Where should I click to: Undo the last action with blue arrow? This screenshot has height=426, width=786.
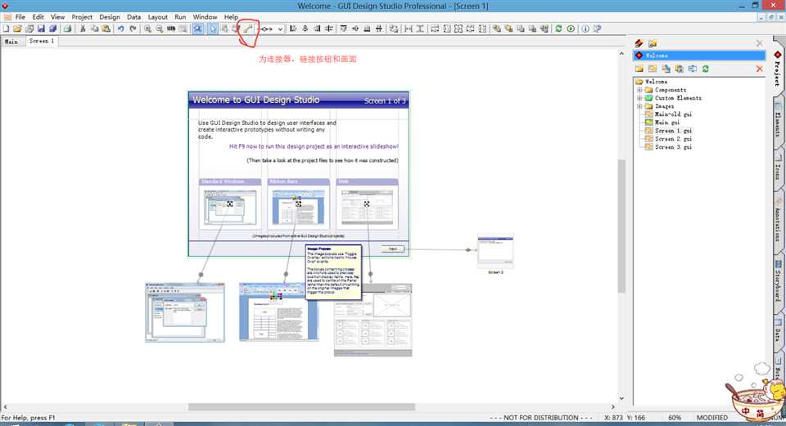point(121,29)
